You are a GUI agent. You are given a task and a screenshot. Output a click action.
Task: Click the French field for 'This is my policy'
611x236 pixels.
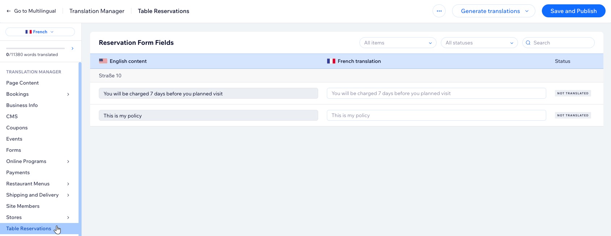click(436, 115)
